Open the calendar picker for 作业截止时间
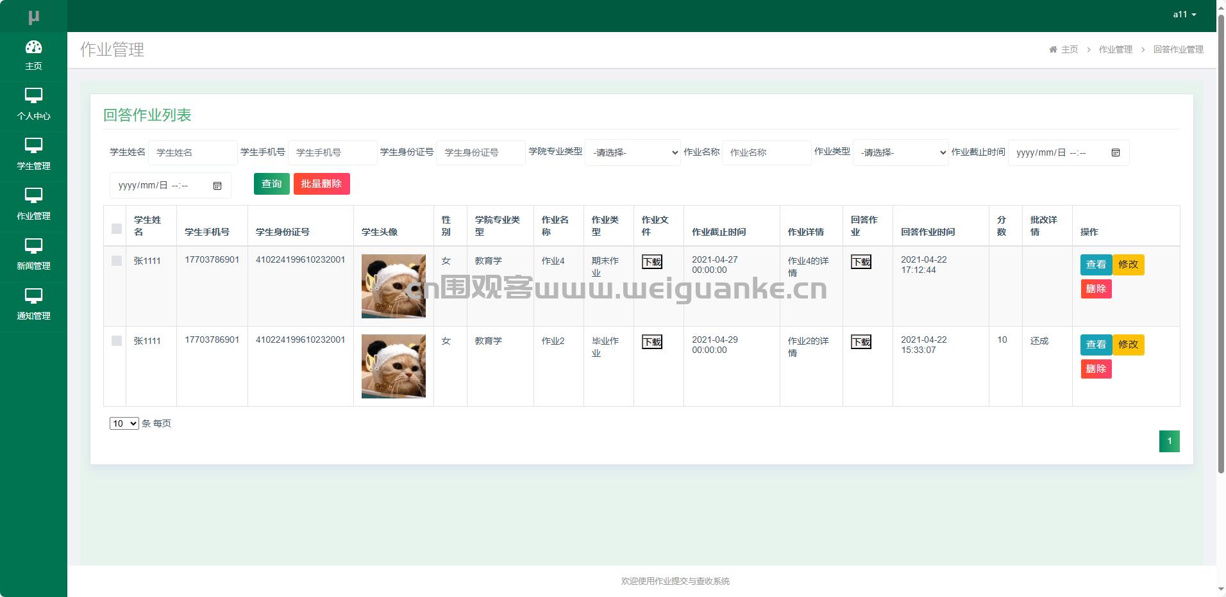 click(1116, 152)
